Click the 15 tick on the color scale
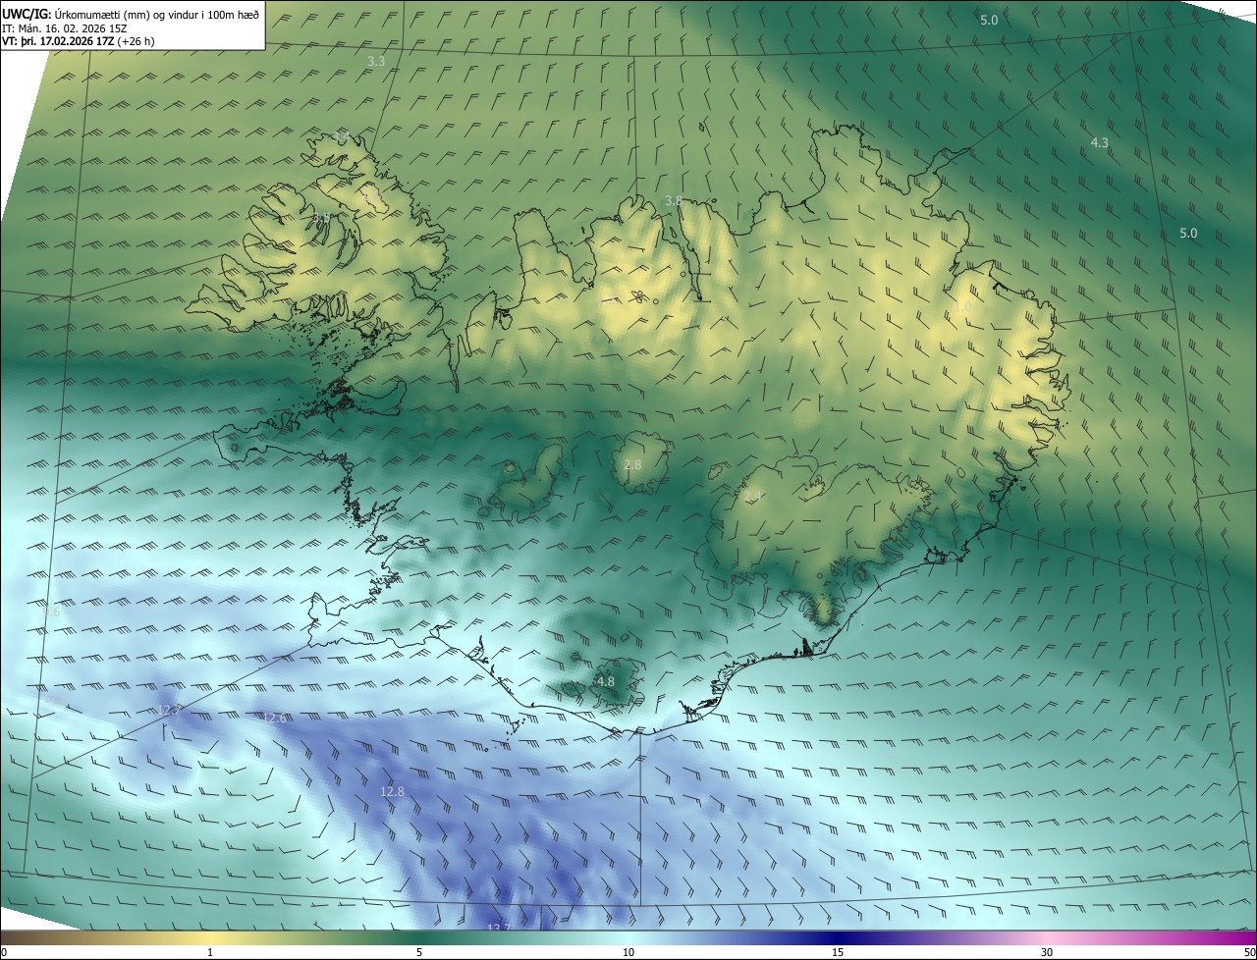This screenshot has height=960, width=1257. click(838, 952)
